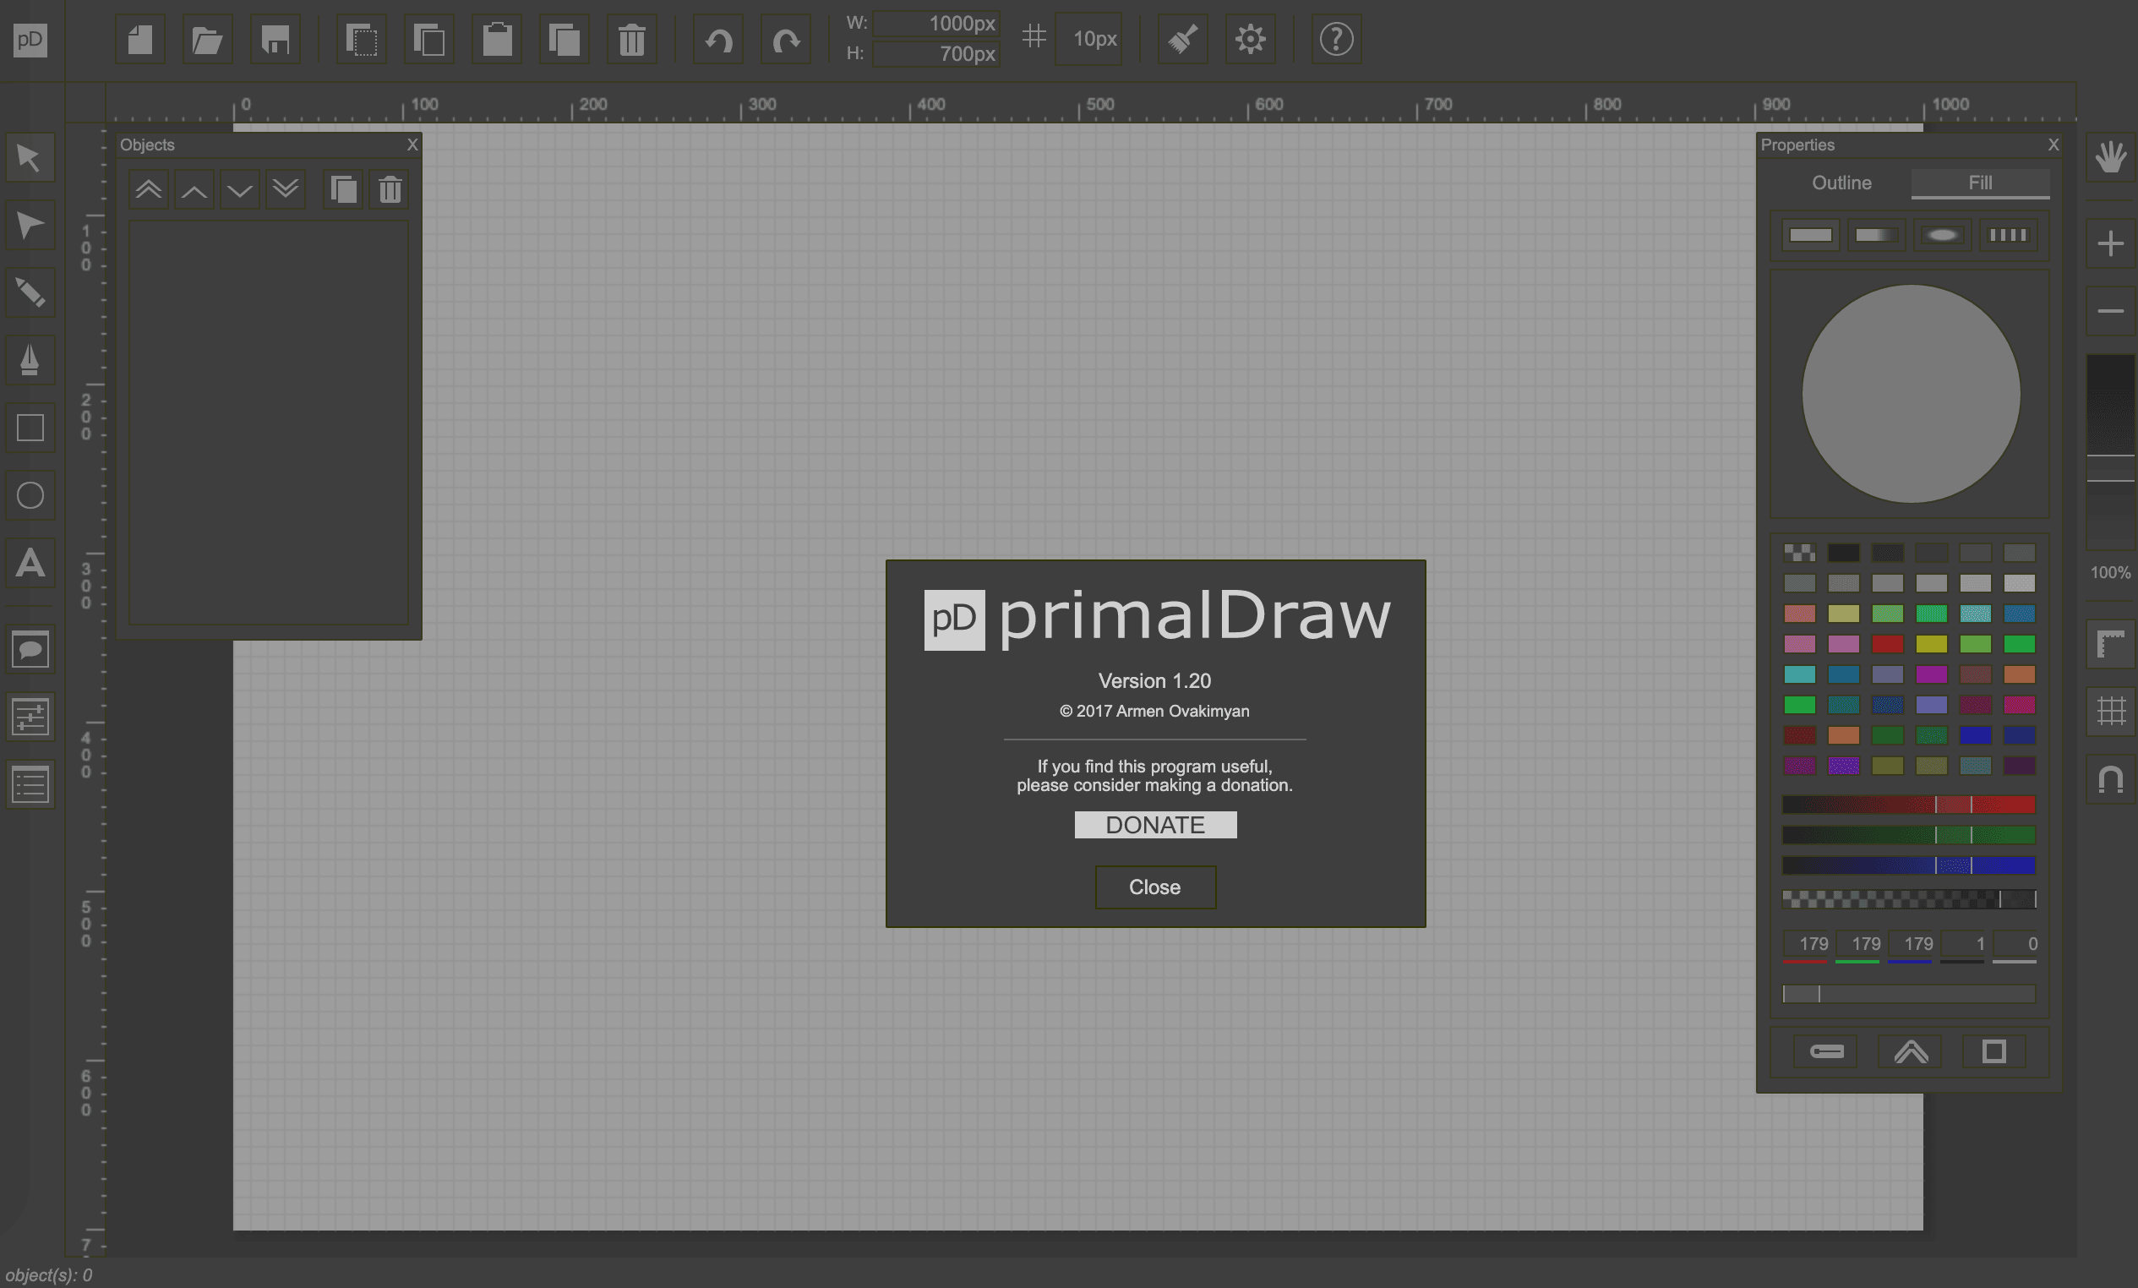Click the Undo arrow icon
This screenshot has height=1288, width=2138.
718,39
